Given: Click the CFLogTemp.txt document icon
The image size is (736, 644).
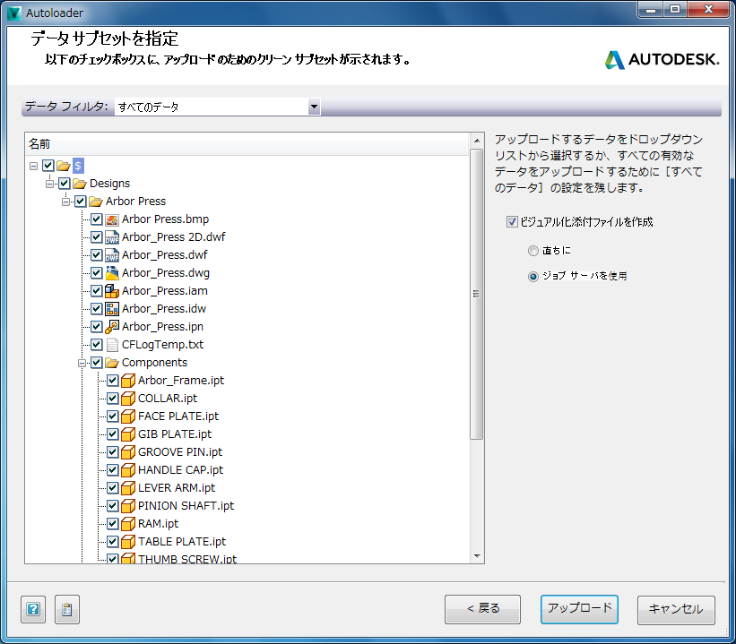Looking at the screenshot, I should [x=112, y=345].
